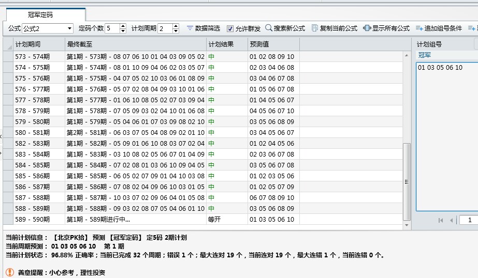Decrease 计划周期 with the down arrow
478x278 pixels.
tap(176, 30)
